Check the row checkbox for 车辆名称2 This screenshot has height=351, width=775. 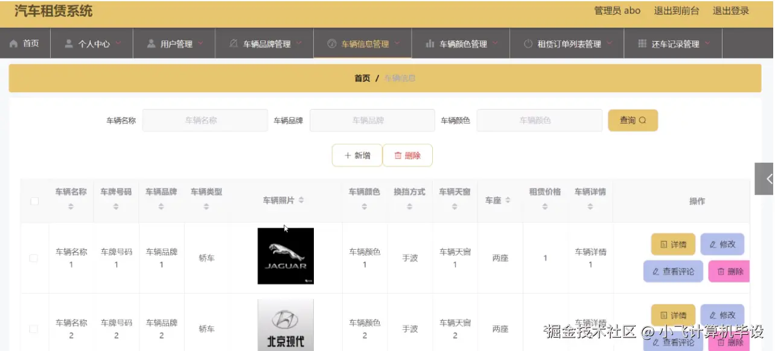[x=34, y=329]
